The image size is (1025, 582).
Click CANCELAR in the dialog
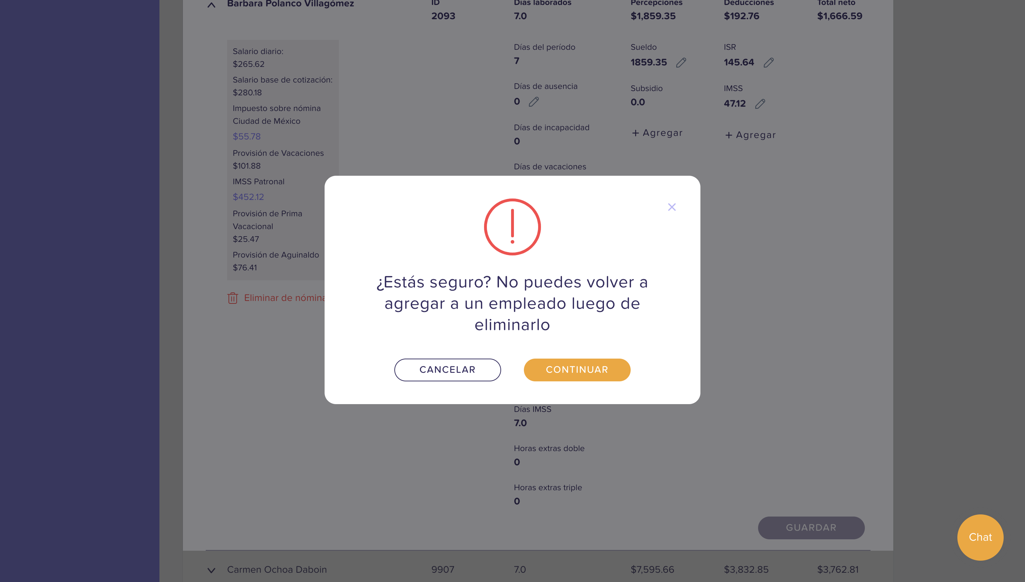447,370
